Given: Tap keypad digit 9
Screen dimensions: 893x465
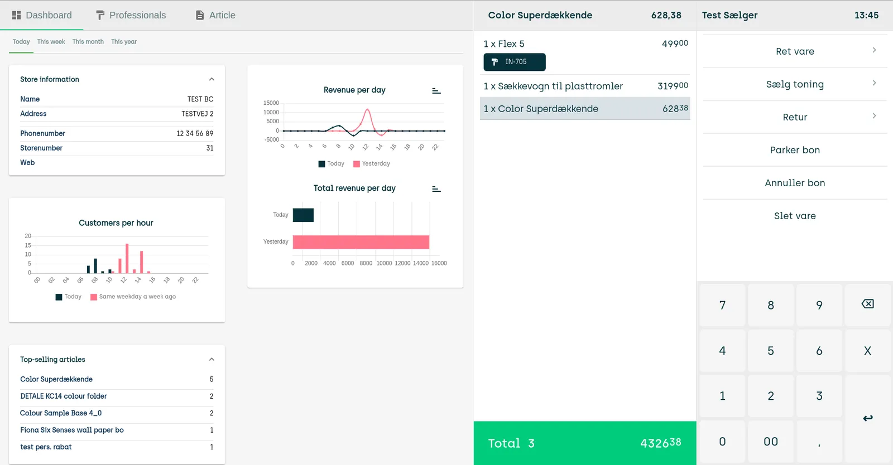Looking at the screenshot, I should (819, 305).
